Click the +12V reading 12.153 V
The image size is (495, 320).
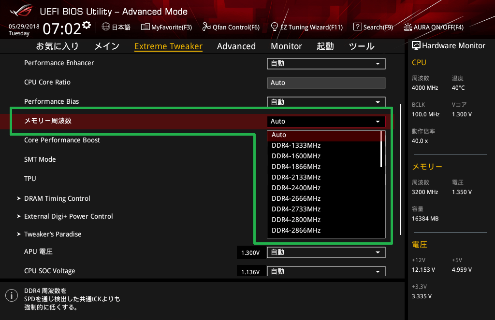click(x=423, y=270)
